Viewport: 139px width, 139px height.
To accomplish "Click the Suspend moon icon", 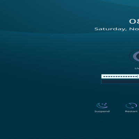I will pyautogui.click(x=102, y=106).
